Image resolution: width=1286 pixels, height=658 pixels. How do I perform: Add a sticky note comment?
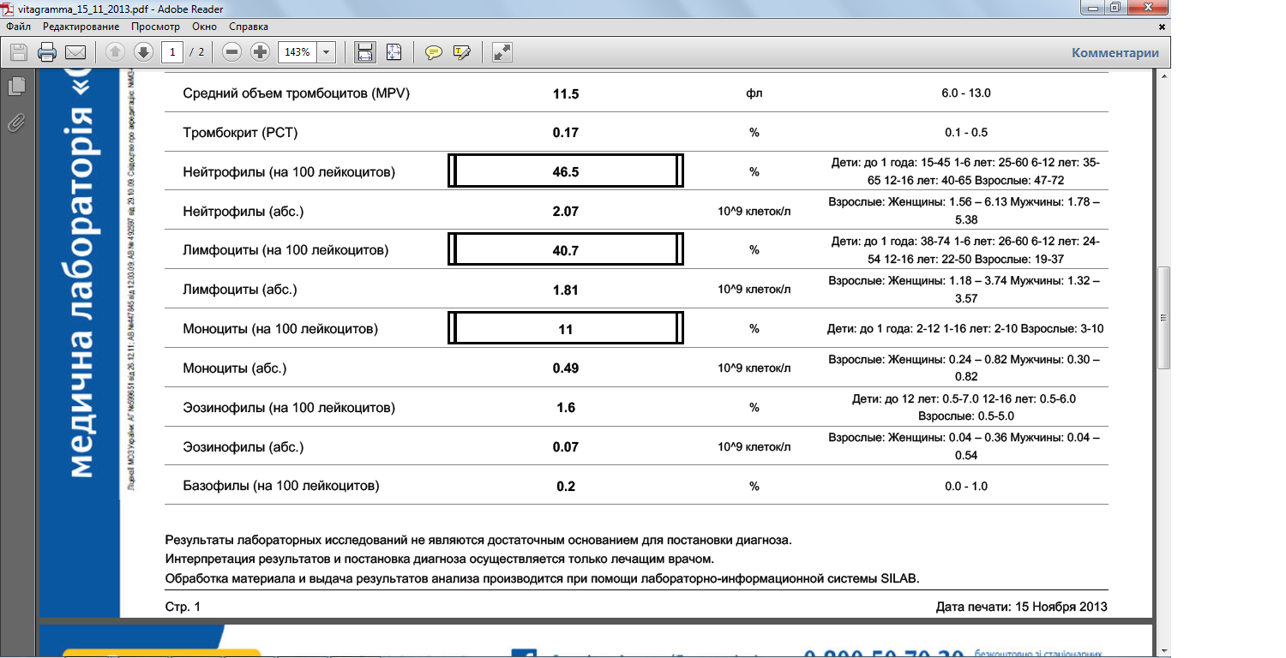point(434,52)
